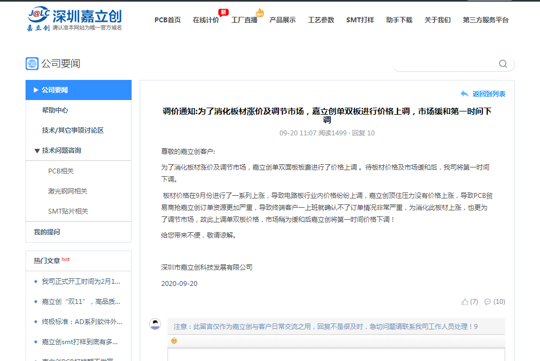This screenshot has height=361, width=540.
Task: Open hot article 嘉立创“双11”，高品质...
Action: 81,302
